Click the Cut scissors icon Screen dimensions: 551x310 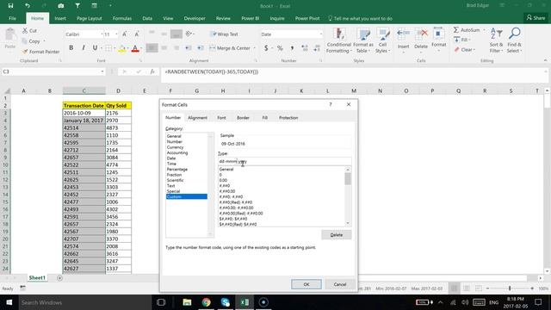click(x=25, y=31)
